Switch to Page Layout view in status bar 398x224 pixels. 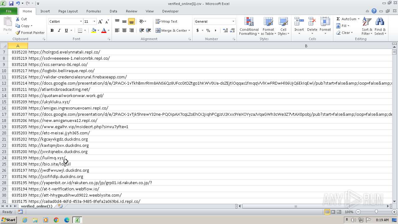click(x=333, y=212)
